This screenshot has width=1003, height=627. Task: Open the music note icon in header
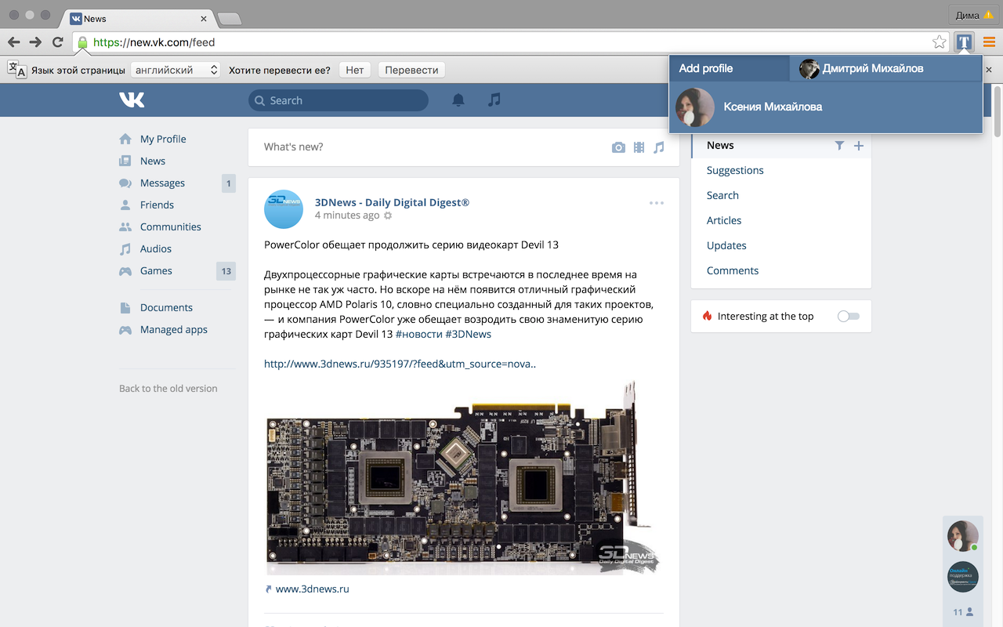click(494, 100)
